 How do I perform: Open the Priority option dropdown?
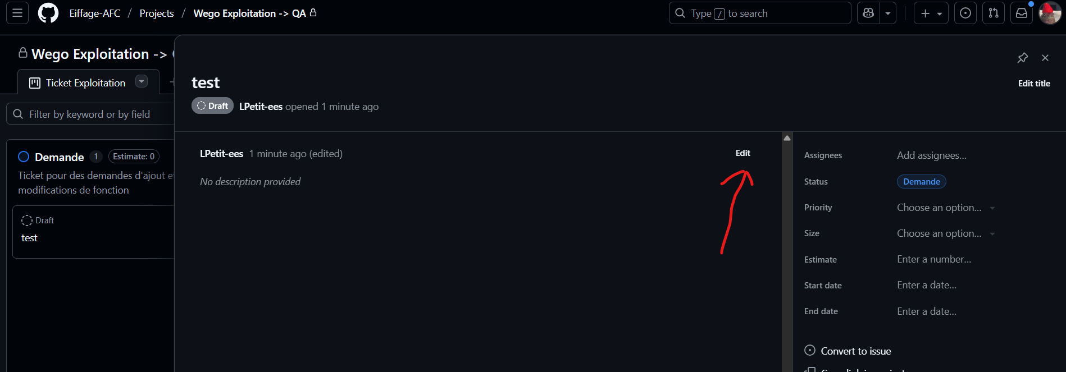[x=946, y=208]
